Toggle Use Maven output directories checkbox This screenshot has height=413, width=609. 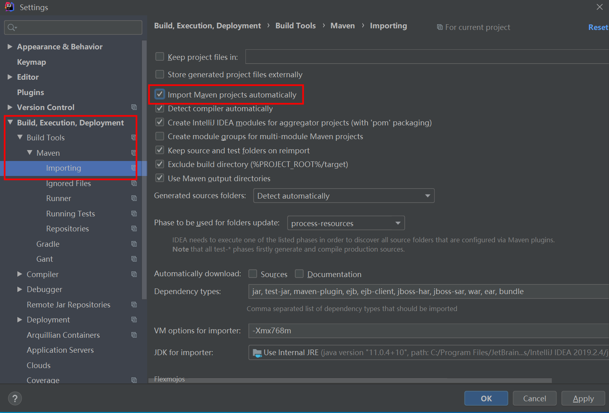(x=160, y=178)
